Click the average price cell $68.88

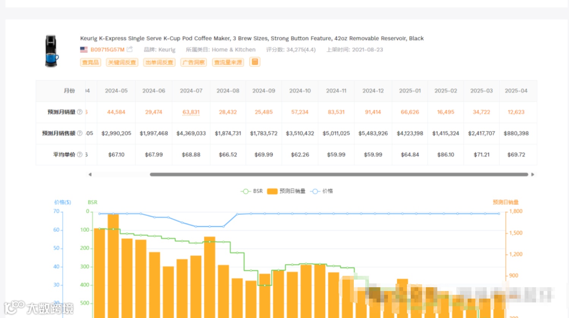pyautogui.click(x=191, y=155)
